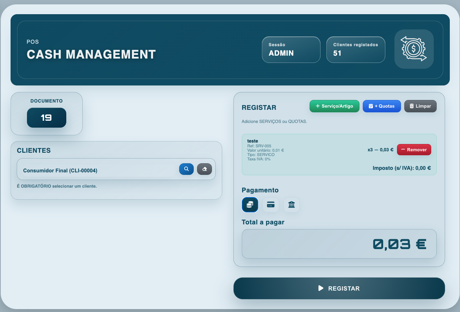Click the calendar icon on + Quotas button
This screenshot has width=460, height=312.
tap(371, 106)
